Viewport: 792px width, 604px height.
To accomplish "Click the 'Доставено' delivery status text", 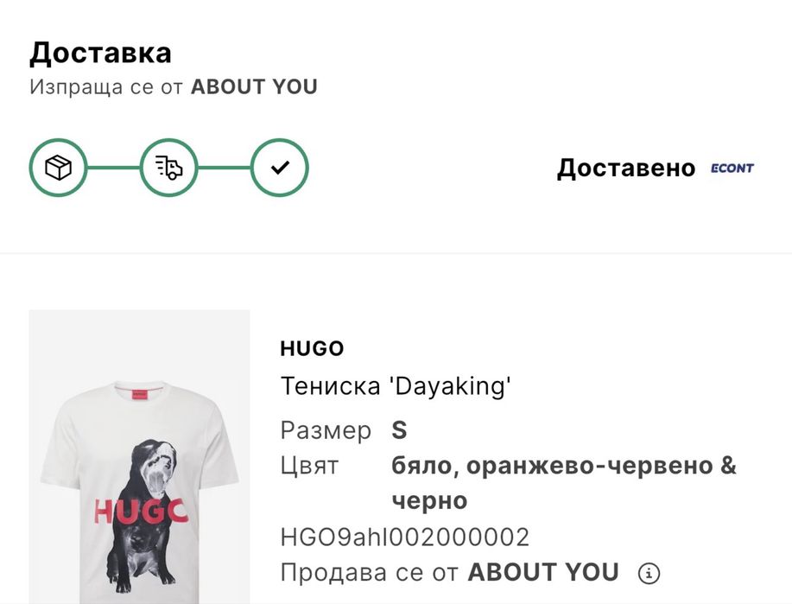I will 625,168.
